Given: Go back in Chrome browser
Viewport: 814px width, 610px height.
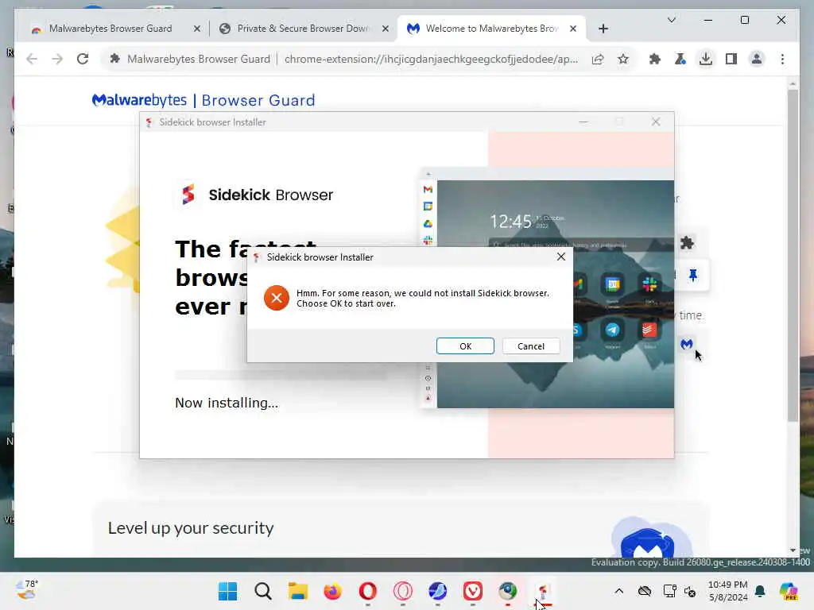Looking at the screenshot, I should pos(32,59).
